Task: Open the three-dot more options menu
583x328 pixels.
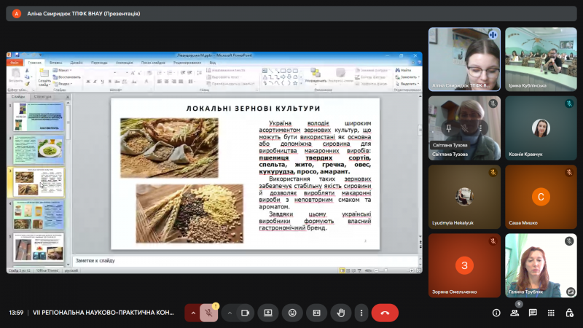Action: tap(361, 313)
